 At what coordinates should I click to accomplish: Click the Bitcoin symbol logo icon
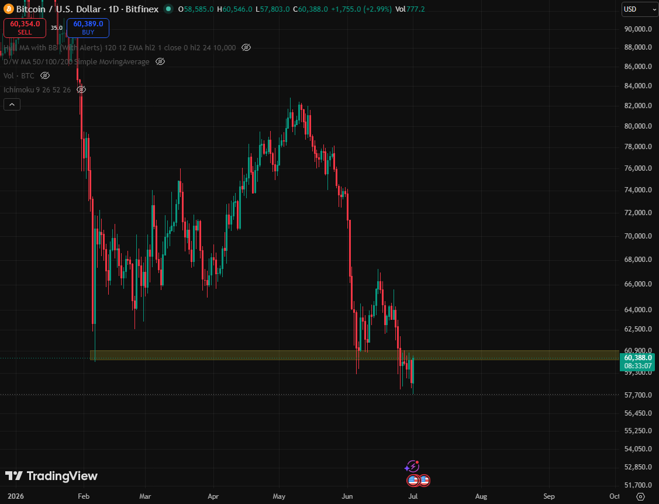(8, 9)
